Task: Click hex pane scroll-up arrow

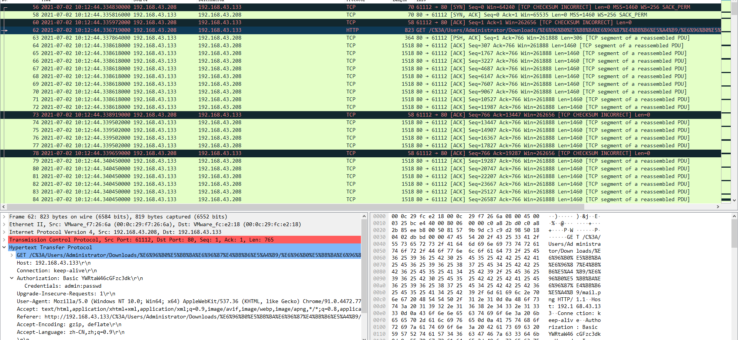Action: (734, 217)
